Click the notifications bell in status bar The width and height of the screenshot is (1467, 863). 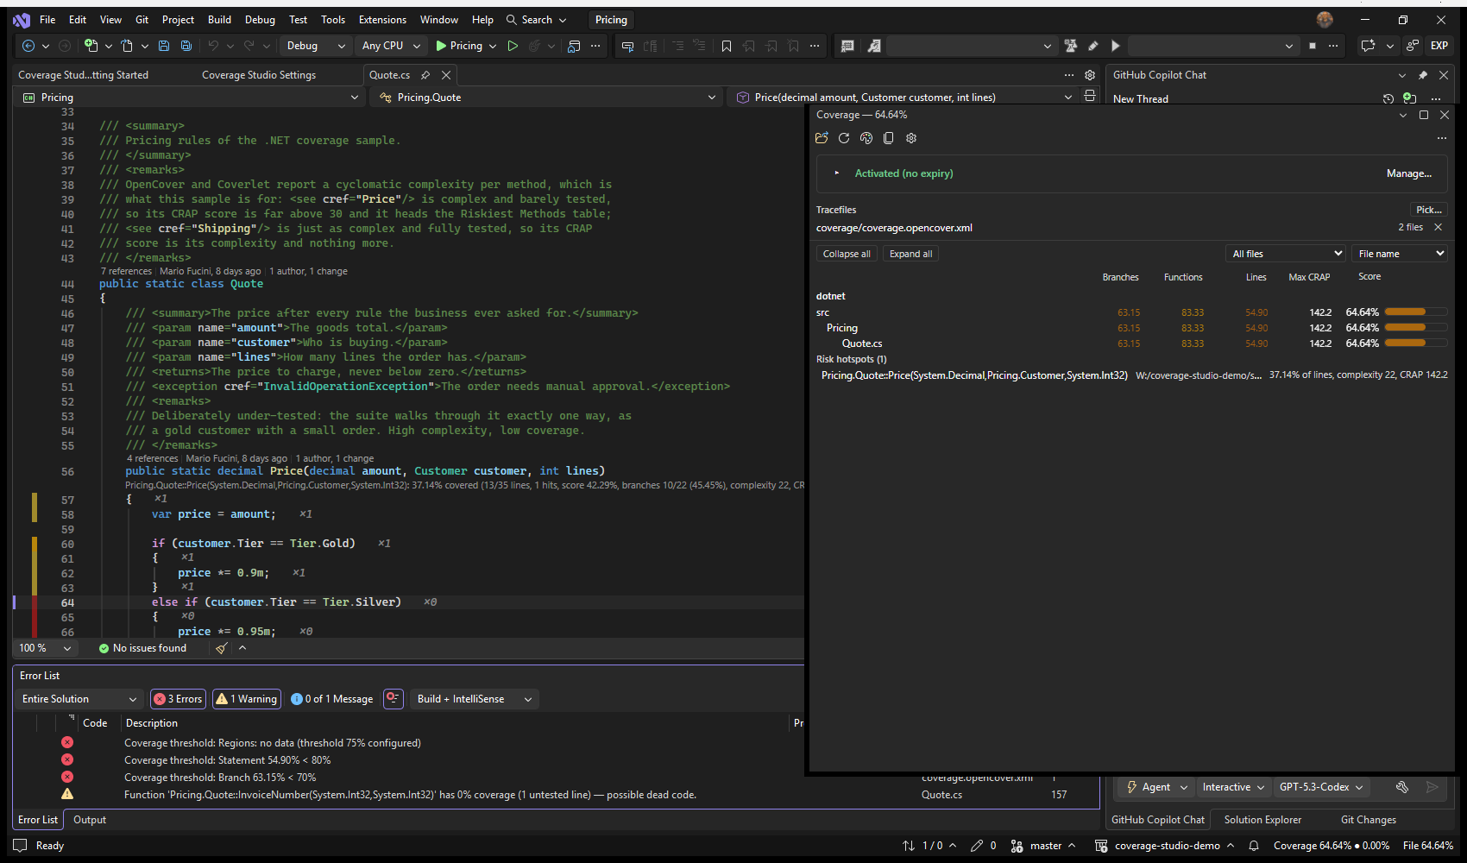pos(1254,846)
